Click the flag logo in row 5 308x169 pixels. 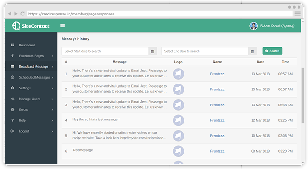point(179,136)
